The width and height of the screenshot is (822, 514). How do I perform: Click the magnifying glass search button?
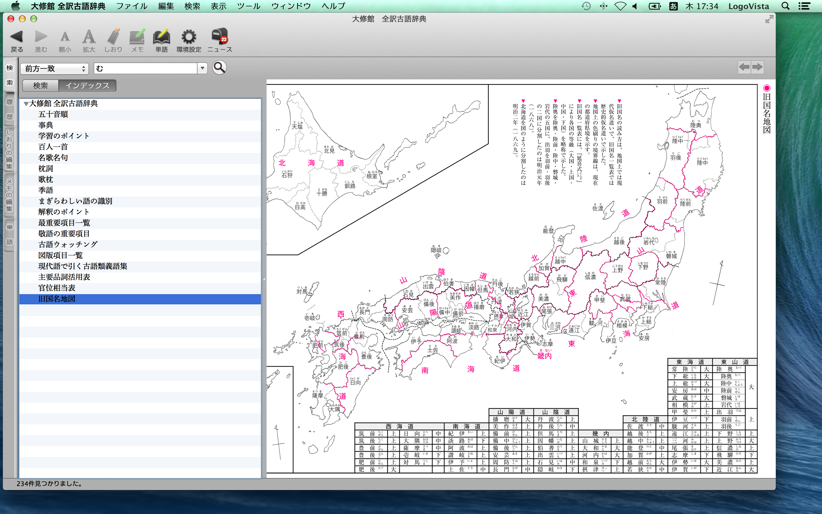pyautogui.click(x=219, y=68)
